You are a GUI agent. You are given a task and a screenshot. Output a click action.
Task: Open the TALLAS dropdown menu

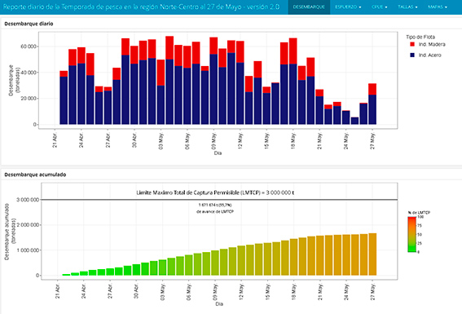tap(407, 7)
